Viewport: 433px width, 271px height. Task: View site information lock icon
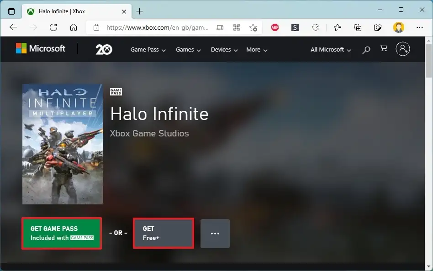96,27
